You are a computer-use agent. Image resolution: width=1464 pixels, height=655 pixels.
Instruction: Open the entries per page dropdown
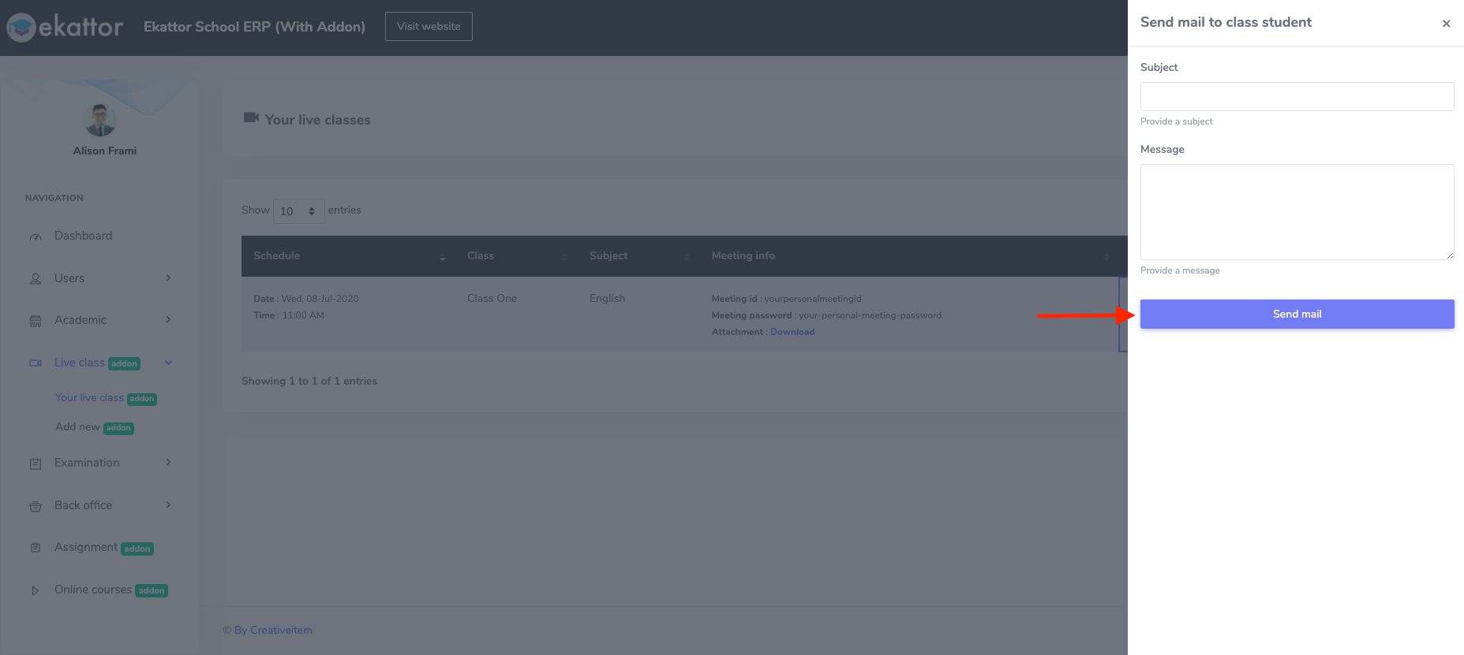coord(298,211)
